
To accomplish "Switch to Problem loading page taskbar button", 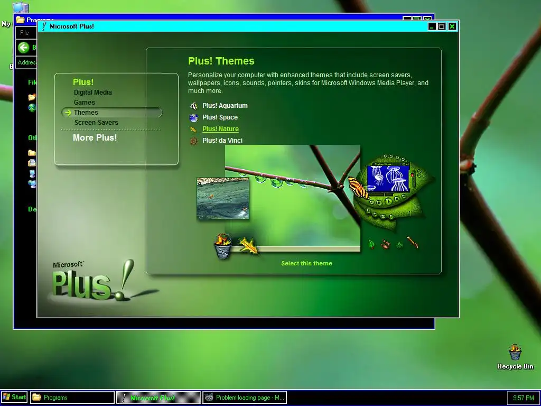I will tap(244, 398).
